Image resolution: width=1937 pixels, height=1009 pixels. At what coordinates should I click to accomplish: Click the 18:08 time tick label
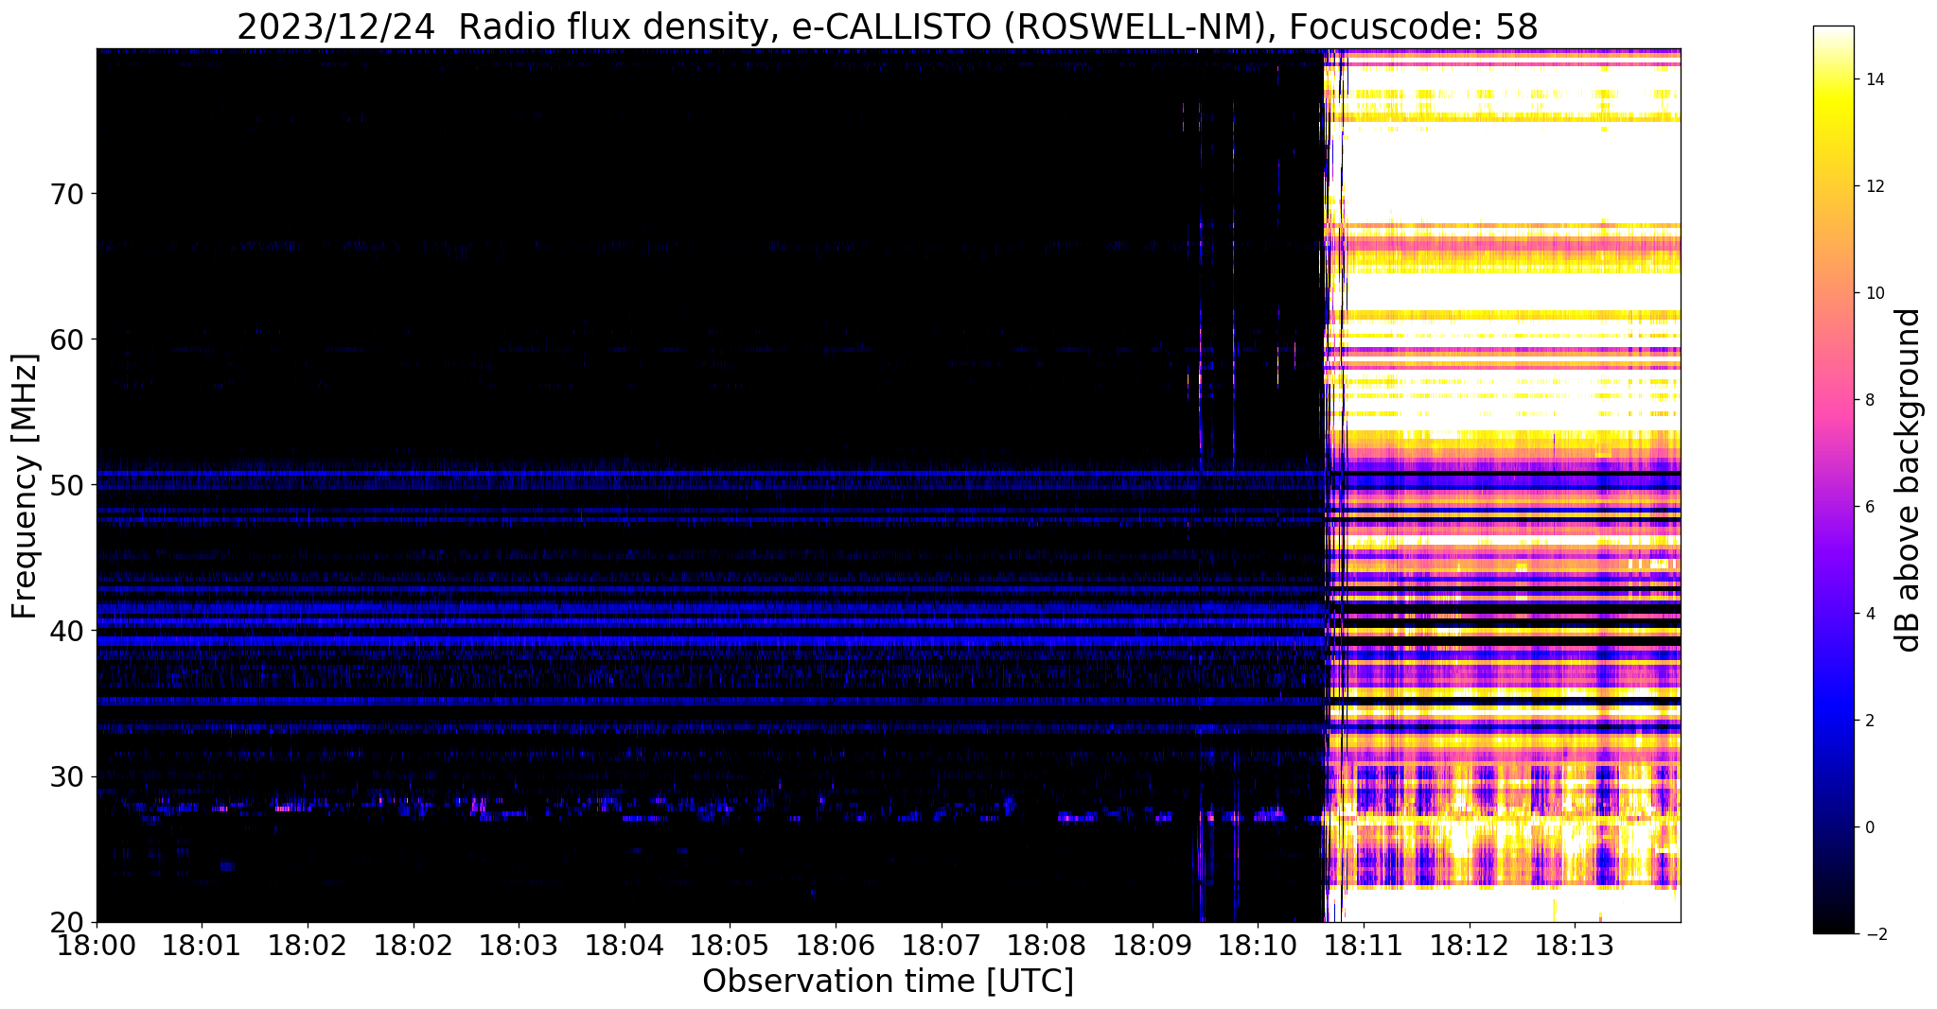[x=1047, y=945]
